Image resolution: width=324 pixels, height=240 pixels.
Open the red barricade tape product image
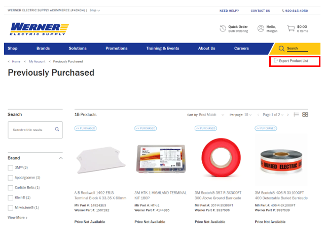click(221, 157)
